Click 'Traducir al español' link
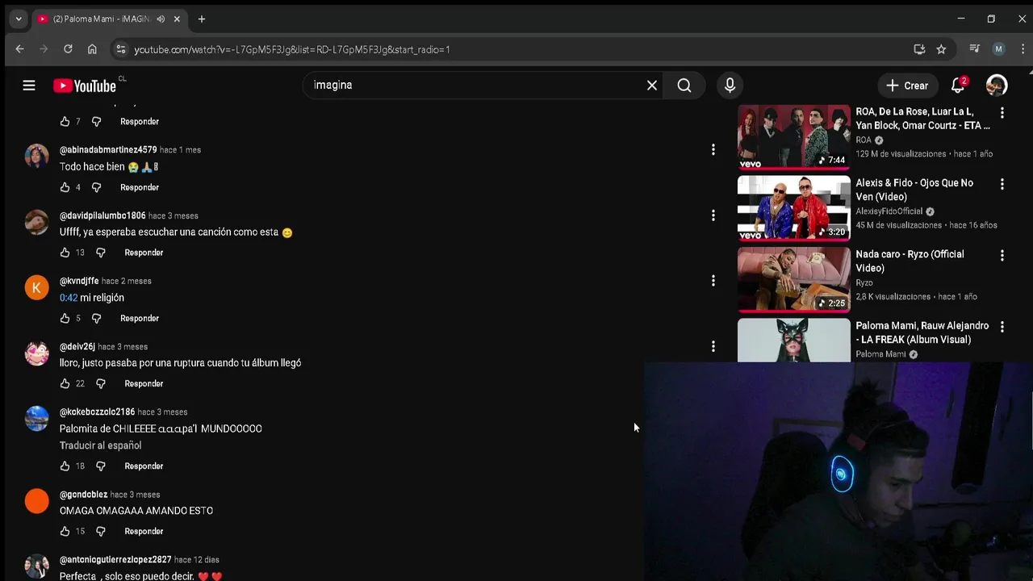This screenshot has height=581, width=1033. tap(100, 445)
